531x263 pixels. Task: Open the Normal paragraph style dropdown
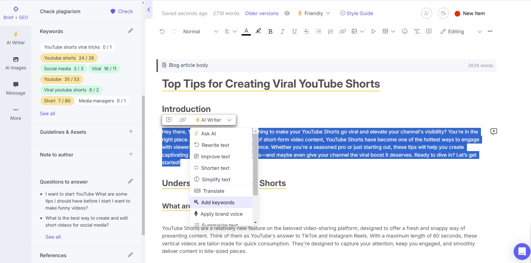[200, 32]
